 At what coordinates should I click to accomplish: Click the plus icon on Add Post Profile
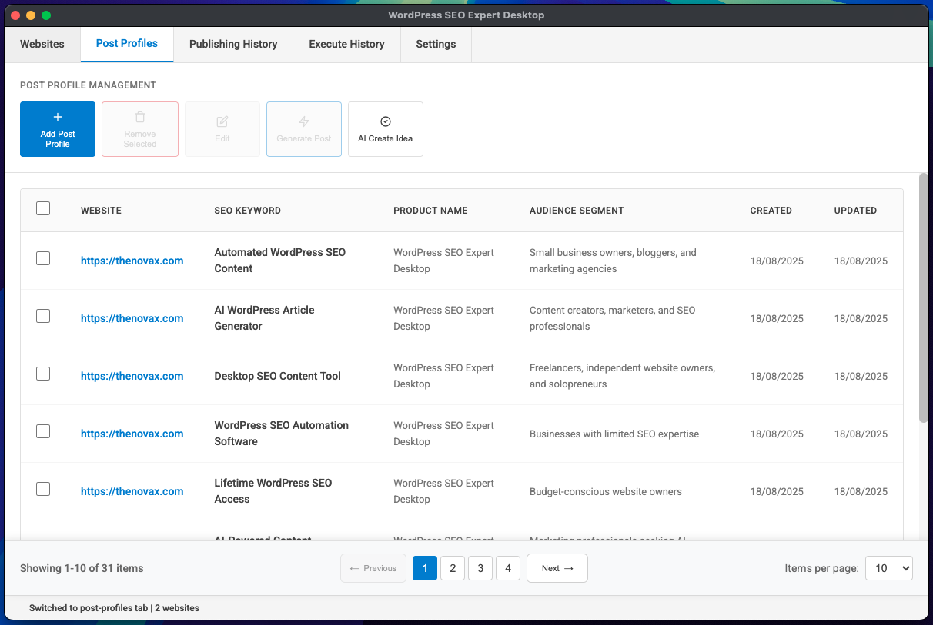58,118
